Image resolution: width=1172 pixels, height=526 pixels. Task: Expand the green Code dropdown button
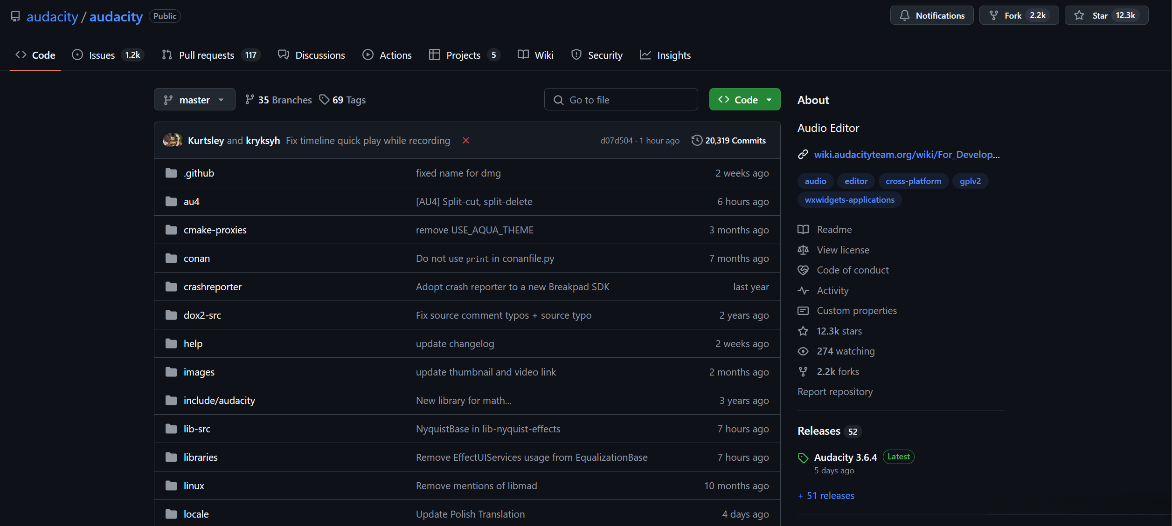click(744, 100)
